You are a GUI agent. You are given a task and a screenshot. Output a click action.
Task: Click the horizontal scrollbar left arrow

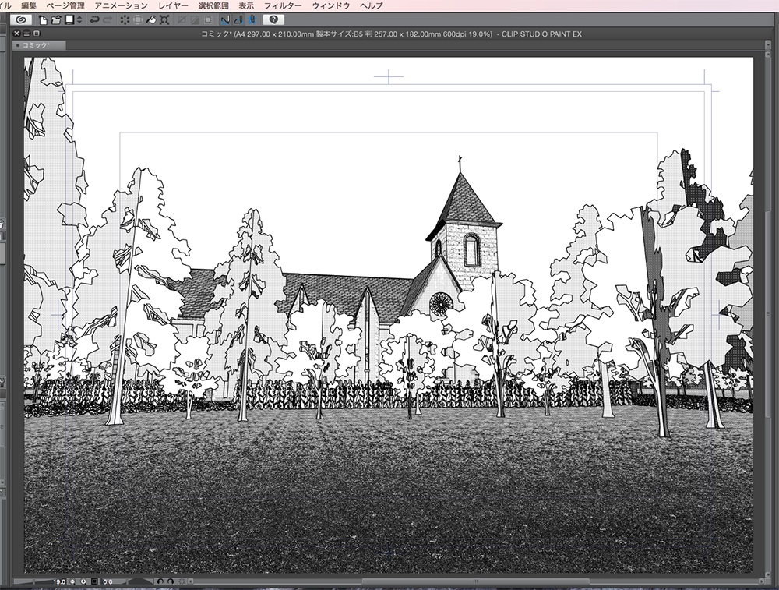tap(191, 581)
